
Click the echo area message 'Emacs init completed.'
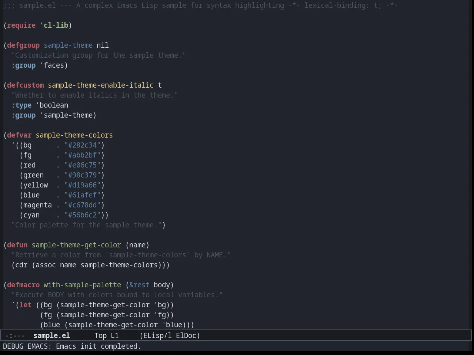point(99,346)
